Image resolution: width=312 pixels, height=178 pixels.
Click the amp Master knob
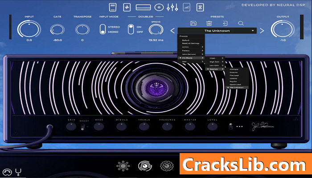click(x=190, y=126)
